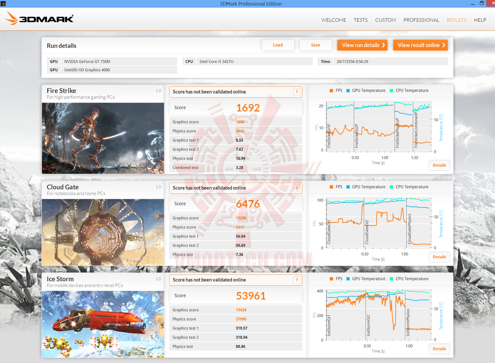Image resolution: width=495 pixels, height=363 pixels.
Task: Click the Cloud Gate score 6476
Action: pos(248,204)
